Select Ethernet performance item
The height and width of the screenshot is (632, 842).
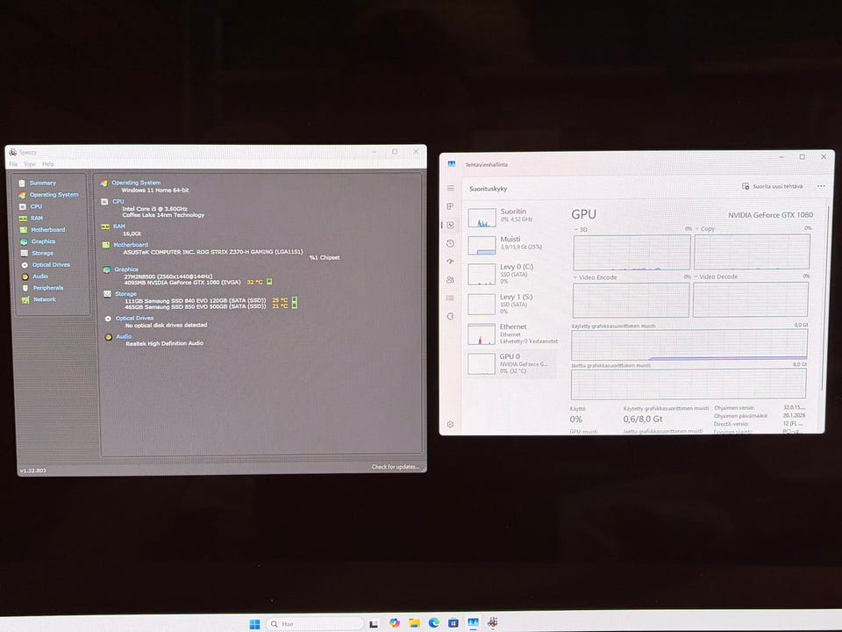tap(510, 334)
